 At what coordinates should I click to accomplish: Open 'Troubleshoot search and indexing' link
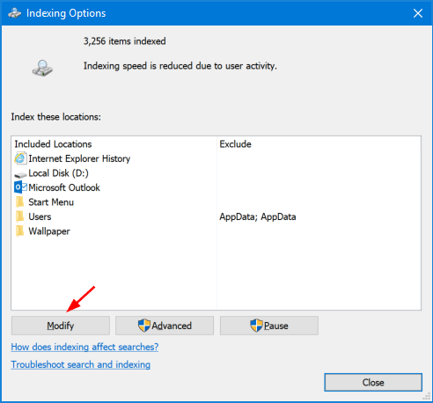(x=81, y=364)
